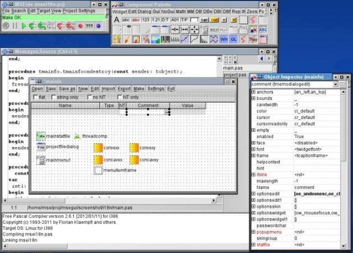Click the Settings button in mainfo form
This screenshot has width=353, height=253.
click(x=155, y=88)
